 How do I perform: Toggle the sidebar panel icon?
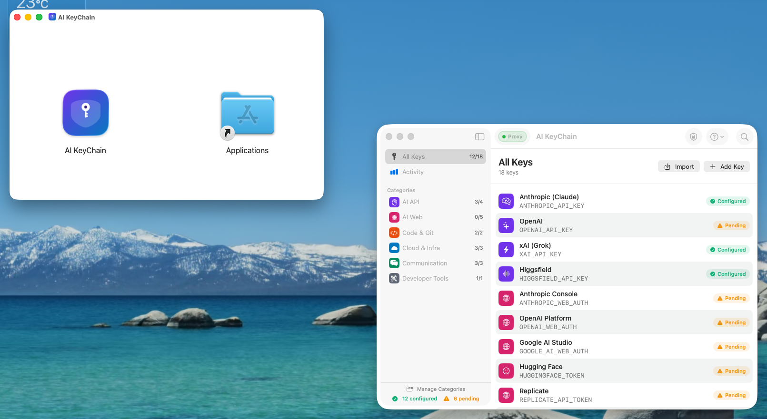(479, 137)
